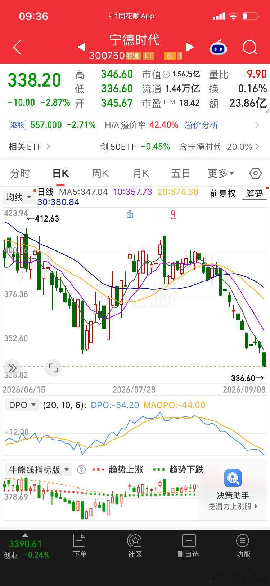Open 牛熊线指标版 indicator dropdown
The image size is (270, 586).
(39, 469)
